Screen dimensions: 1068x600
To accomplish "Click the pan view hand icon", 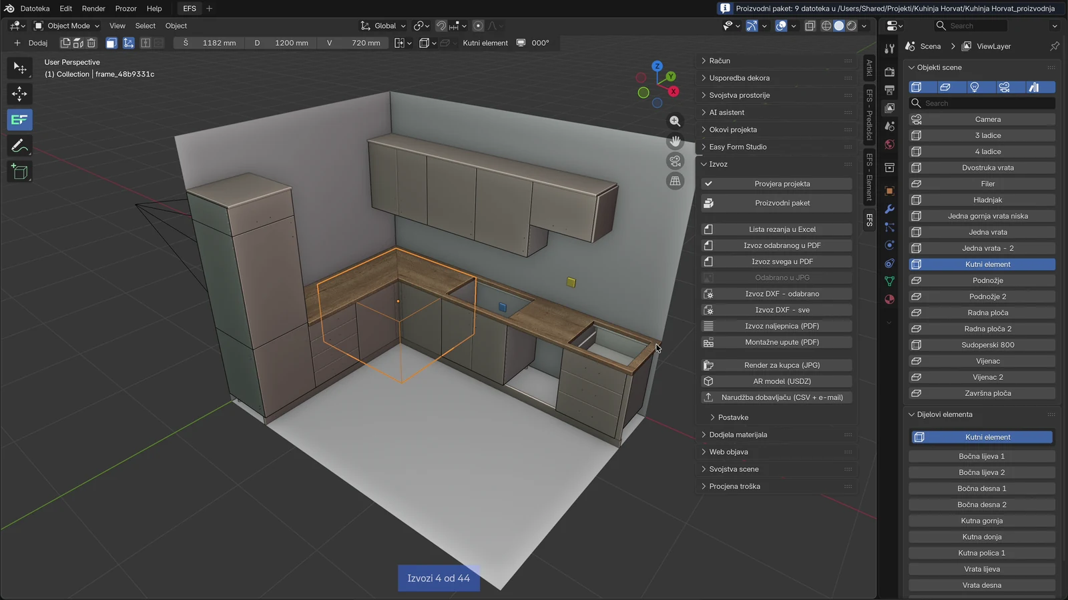I will (675, 141).
